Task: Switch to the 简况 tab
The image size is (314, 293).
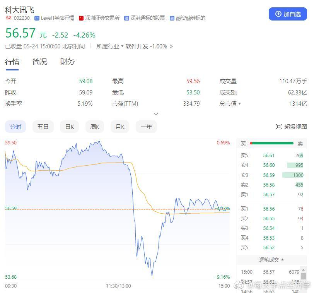Action: [39, 62]
